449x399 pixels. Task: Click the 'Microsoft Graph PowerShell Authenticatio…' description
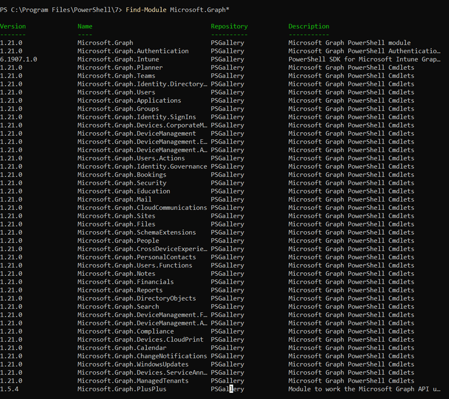point(364,51)
